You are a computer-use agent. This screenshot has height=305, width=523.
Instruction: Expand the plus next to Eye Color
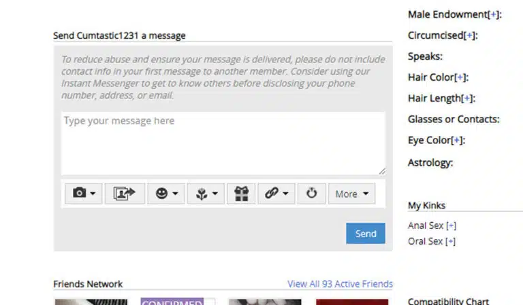point(458,141)
